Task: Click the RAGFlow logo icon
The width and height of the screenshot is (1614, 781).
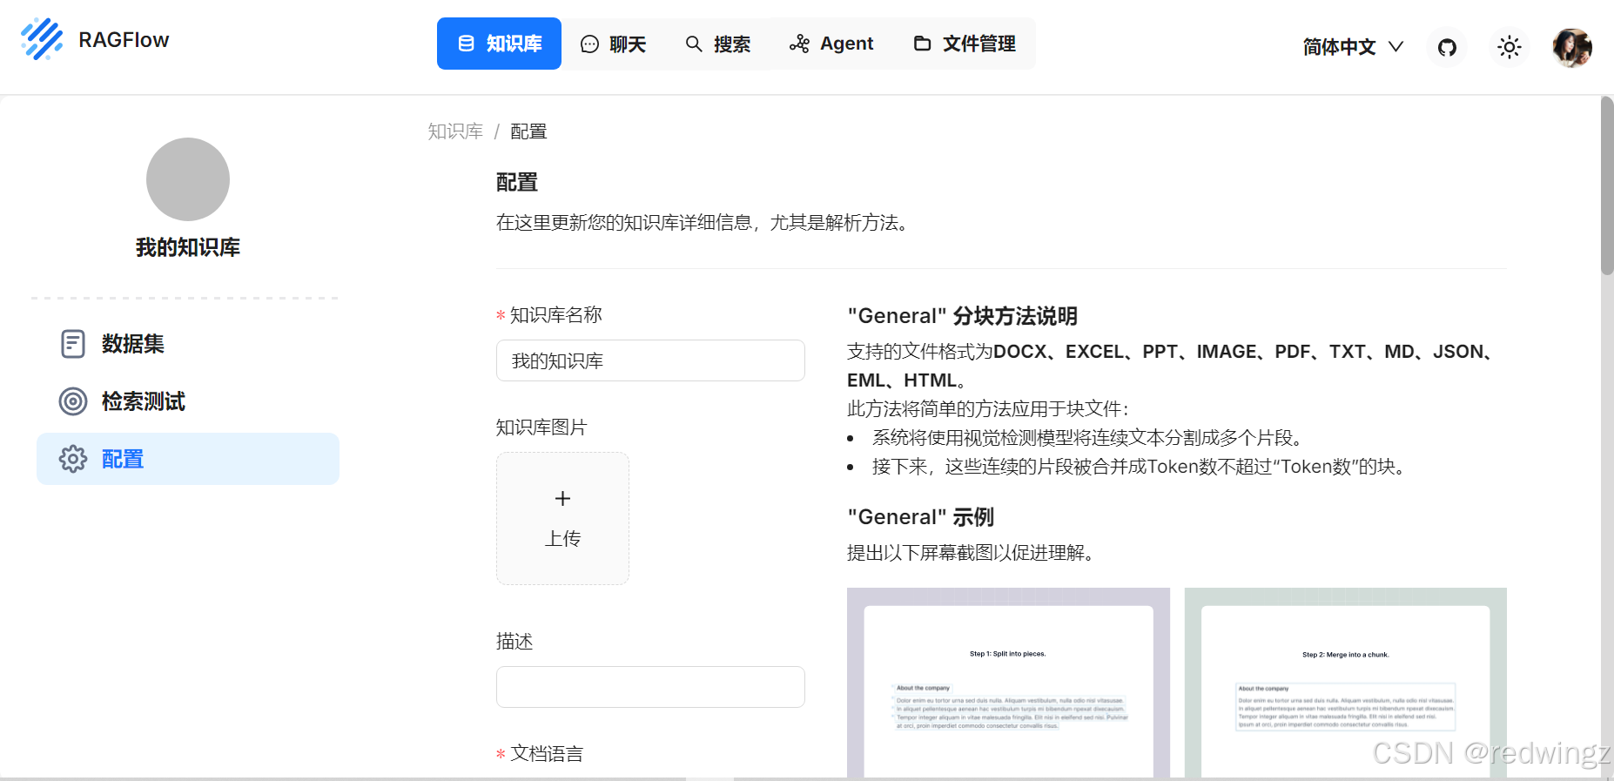Action: click(42, 39)
